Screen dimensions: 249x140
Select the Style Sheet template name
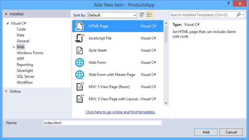point(98,50)
